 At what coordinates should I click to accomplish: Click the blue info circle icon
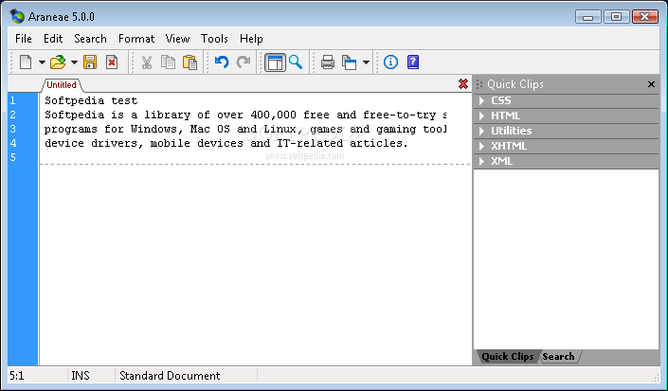tap(390, 62)
